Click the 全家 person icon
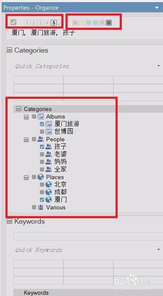The width and height of the screenshot is (163, 296). (x=48, y=169)
